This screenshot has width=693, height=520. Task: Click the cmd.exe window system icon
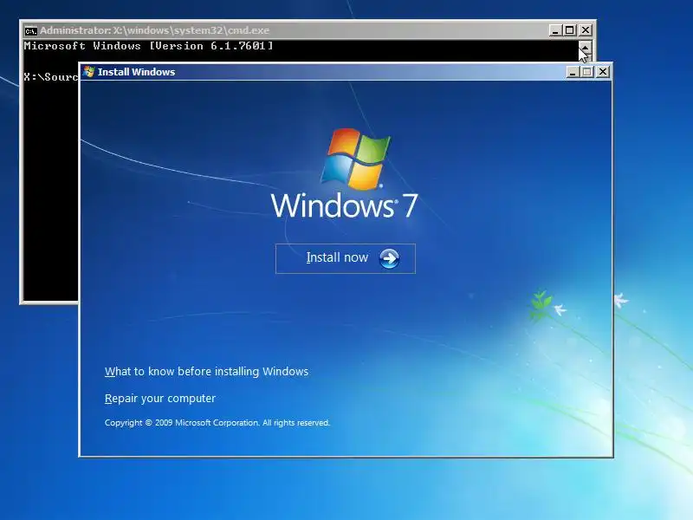tap(30, 31)
